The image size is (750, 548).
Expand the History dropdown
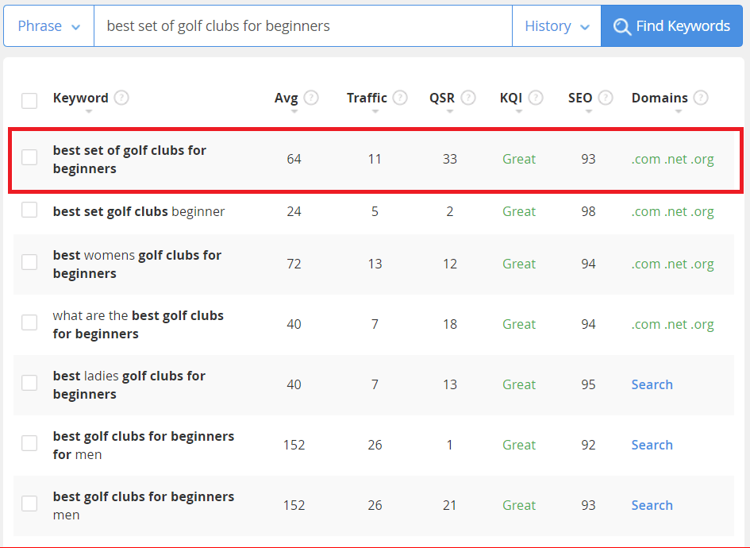tap(556, 26)
